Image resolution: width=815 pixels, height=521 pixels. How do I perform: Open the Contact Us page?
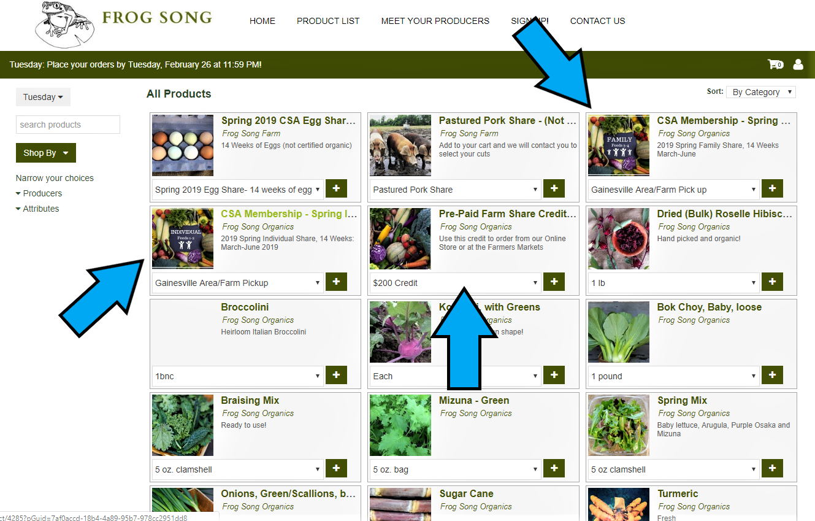coord(598,21)
